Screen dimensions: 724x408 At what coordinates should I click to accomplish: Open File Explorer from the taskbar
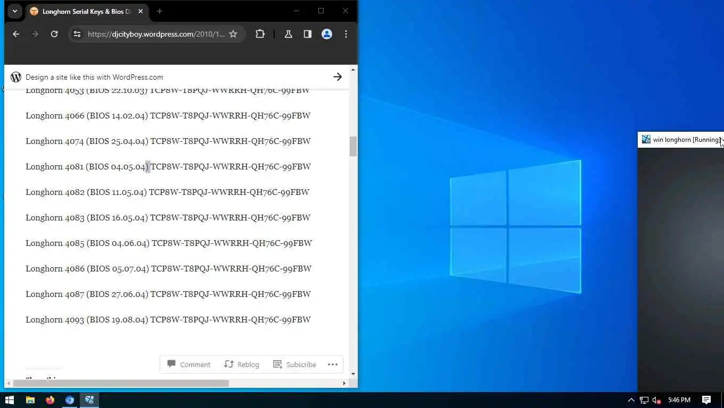tap(30, 400)
